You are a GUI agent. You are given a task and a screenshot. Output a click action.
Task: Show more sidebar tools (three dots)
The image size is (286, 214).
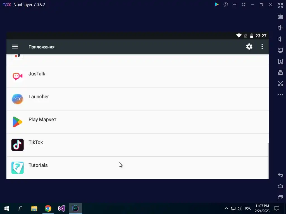pos(280,95)
